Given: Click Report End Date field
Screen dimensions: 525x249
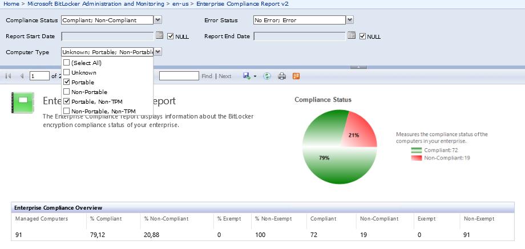Looking at the screenshot, I should (300, 36).
